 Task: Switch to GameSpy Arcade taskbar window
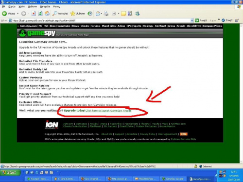click(x=173, y=179)
